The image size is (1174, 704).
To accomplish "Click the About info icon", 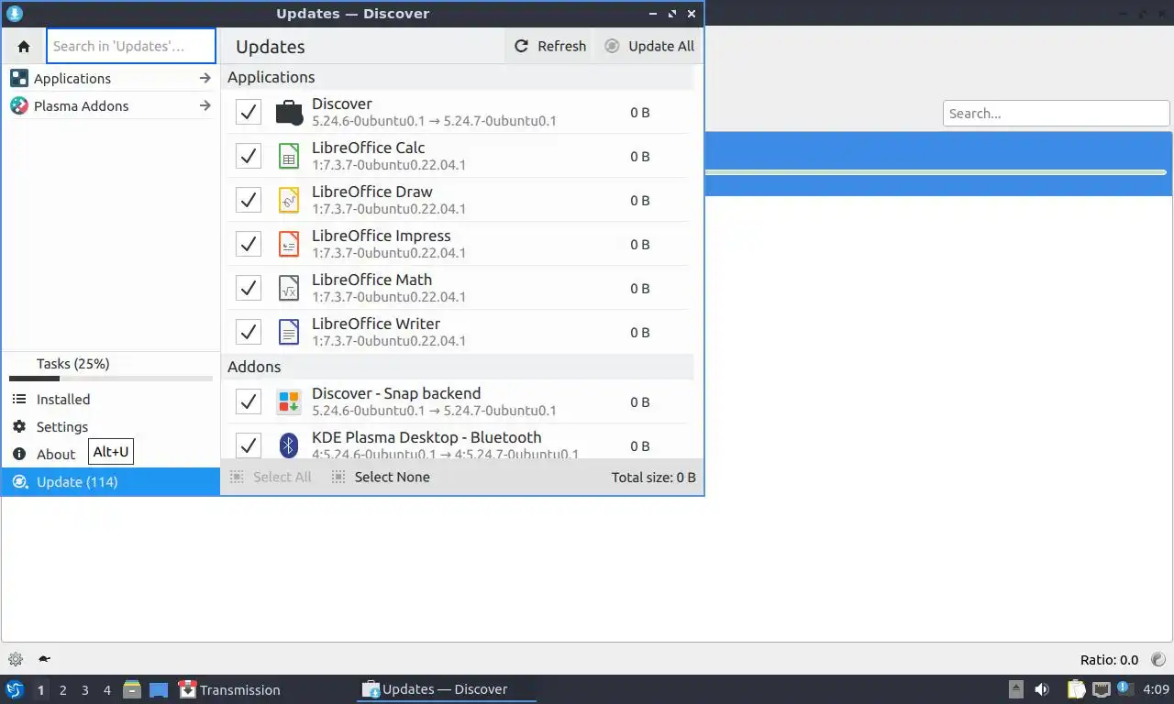I will [x=19, y=454].
